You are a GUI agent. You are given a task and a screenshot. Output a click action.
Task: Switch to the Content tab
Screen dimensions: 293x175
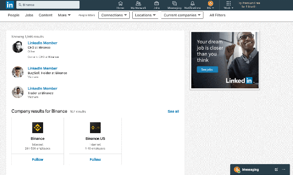(45, 15)
